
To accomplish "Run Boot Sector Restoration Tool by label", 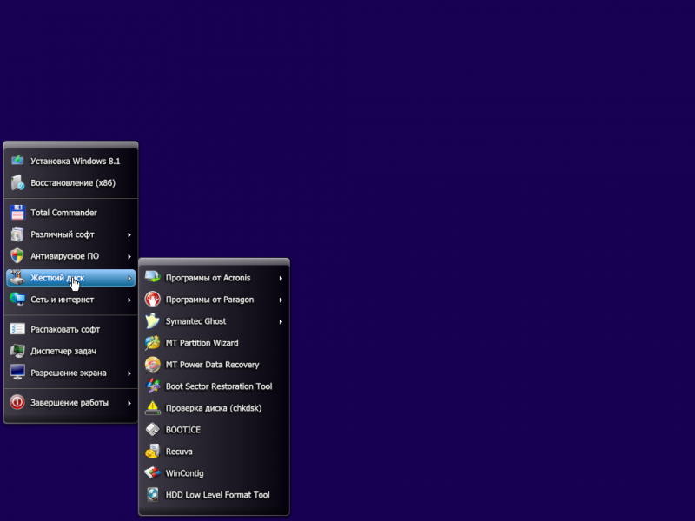I will pyautogui.click(x=219, y=386).
